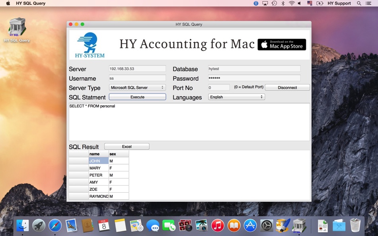
Task: Open the paintbrush app in the Dock
Action: pos(283,226)
